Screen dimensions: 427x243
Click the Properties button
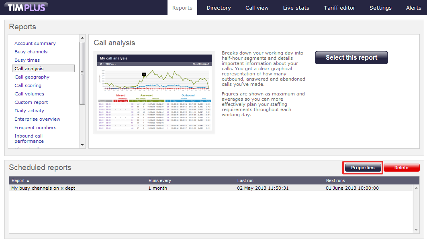(363, 168)
